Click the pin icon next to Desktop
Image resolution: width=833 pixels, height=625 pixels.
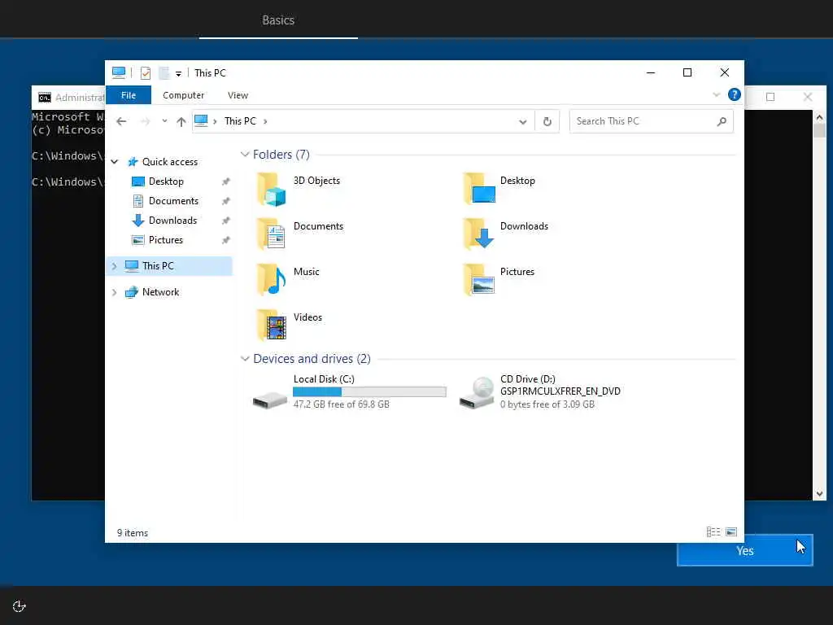click(226, 181)
